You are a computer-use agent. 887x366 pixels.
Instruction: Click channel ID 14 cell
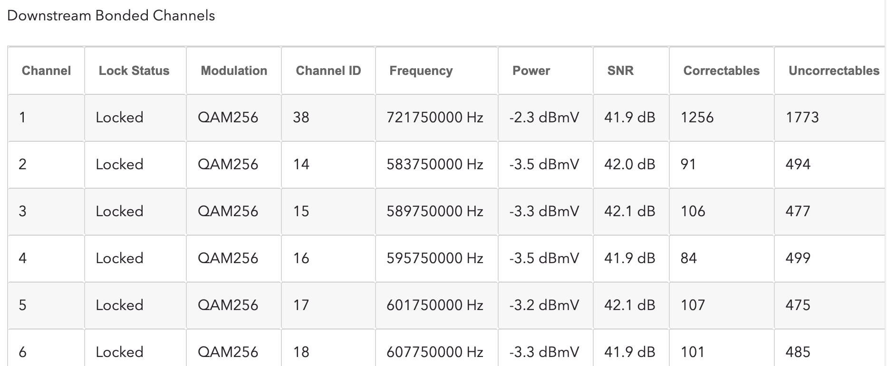(301, 164)
